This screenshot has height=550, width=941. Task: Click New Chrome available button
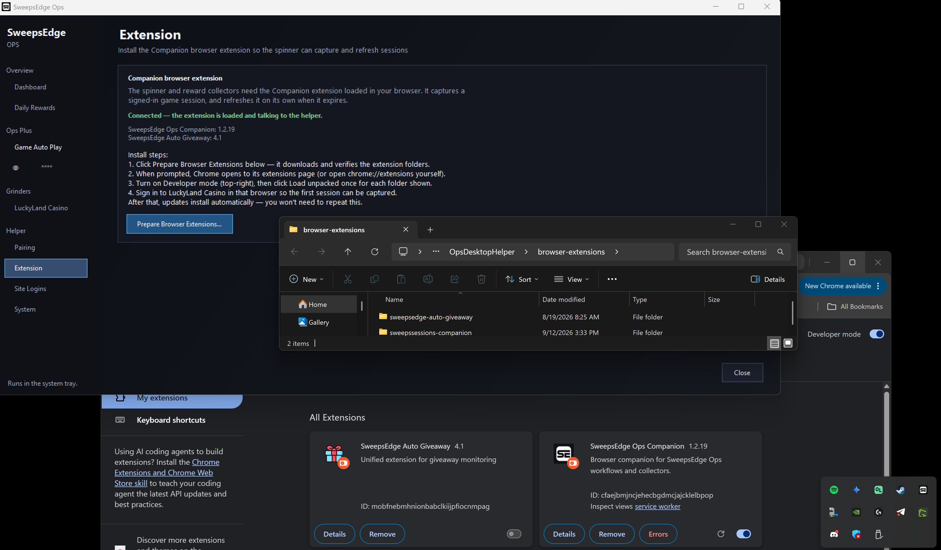[x=838, y=286]
